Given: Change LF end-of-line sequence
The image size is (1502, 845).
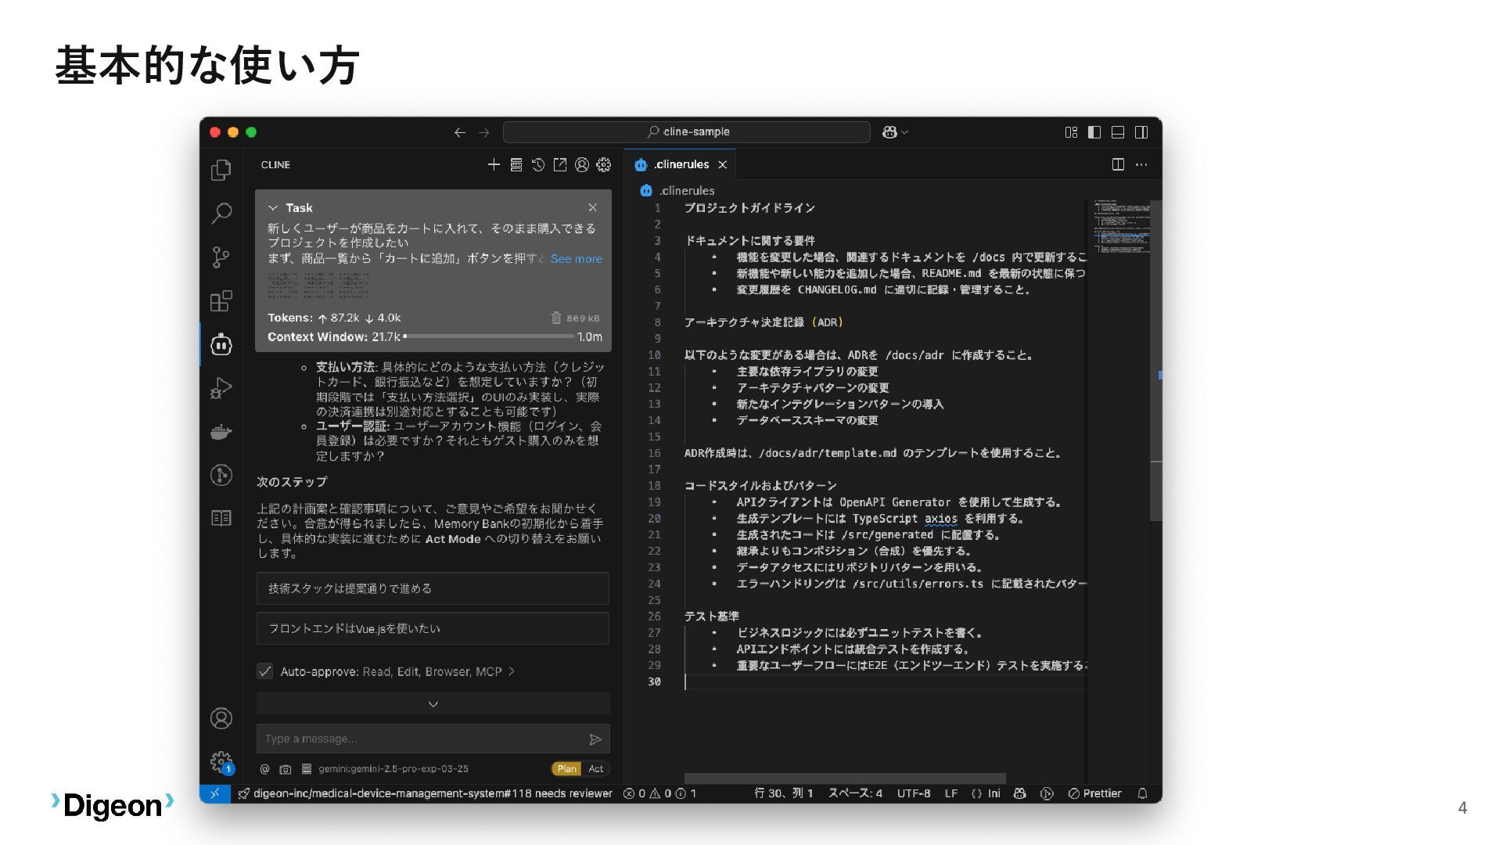Looking at the screenshot, I should point(951,793).
